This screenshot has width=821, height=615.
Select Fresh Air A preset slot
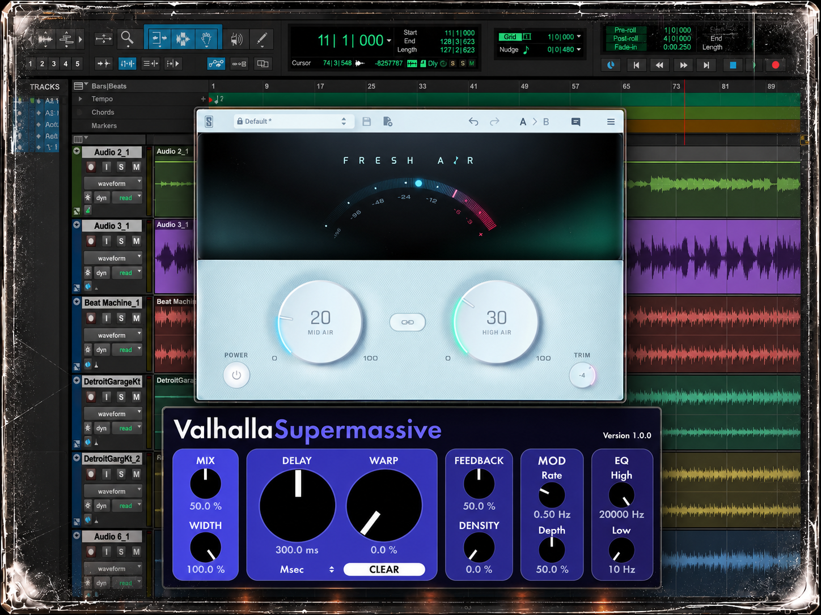tap(523, 122)
